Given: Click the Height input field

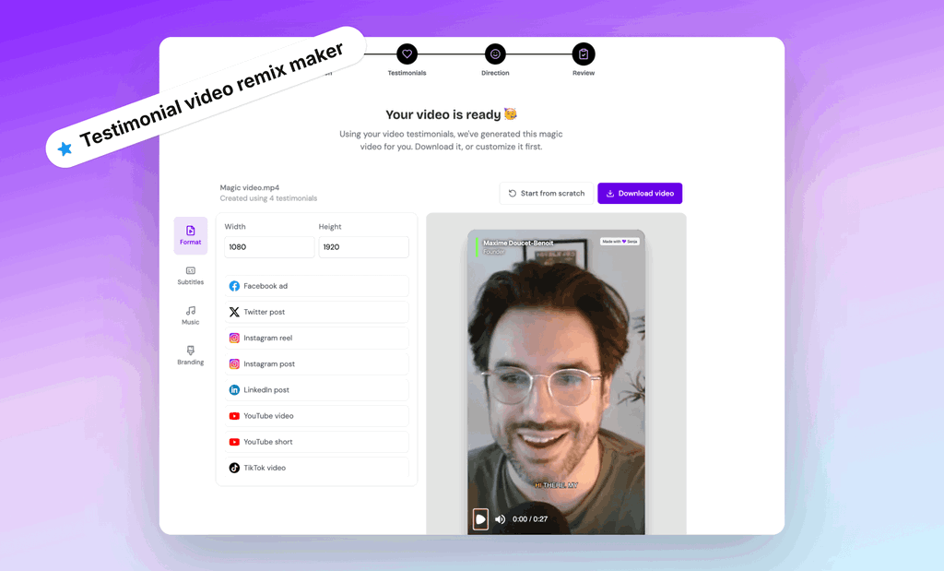Looking at the screenshot, I should pyautogui.click(x=363, y=247).
